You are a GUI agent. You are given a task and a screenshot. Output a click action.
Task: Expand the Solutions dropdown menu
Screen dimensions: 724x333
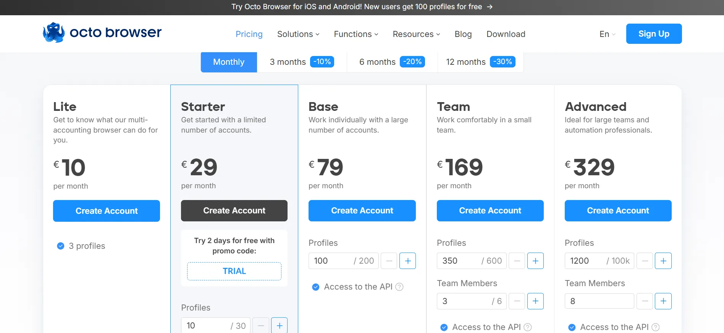click(298, 34)
